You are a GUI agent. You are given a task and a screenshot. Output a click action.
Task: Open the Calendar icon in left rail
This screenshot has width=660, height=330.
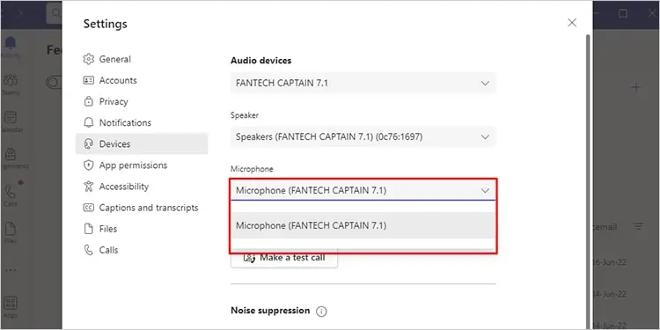click(x=11, y=117)
